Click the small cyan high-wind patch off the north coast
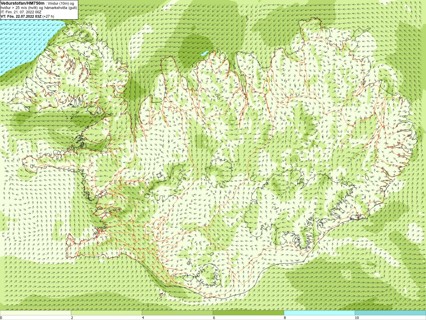The height and width of the screenshot is (320, 426). coord(204,53)
